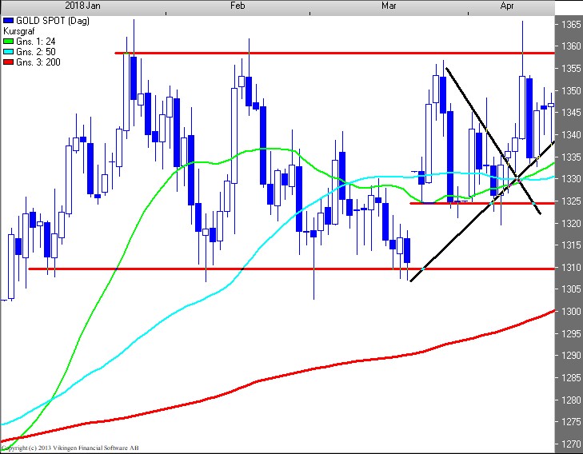Viewport: 583px width, 454px height.
Task: Click the 1350 price axis value
Action: pyautogui.click(x=571, y=90)
